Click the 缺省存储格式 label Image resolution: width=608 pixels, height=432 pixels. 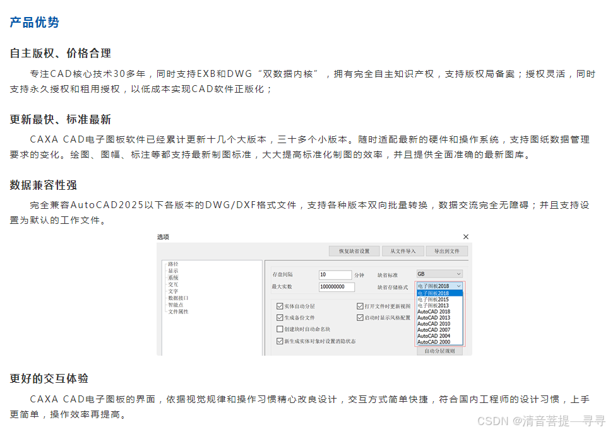393,287
